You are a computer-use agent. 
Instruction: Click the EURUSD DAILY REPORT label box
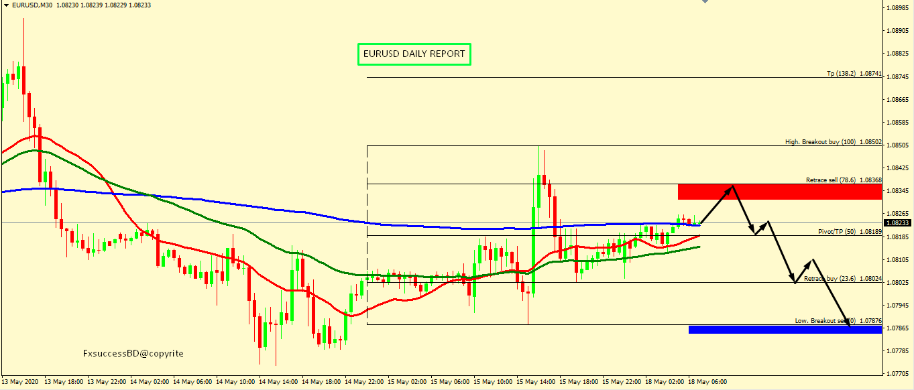click(414, 54)
